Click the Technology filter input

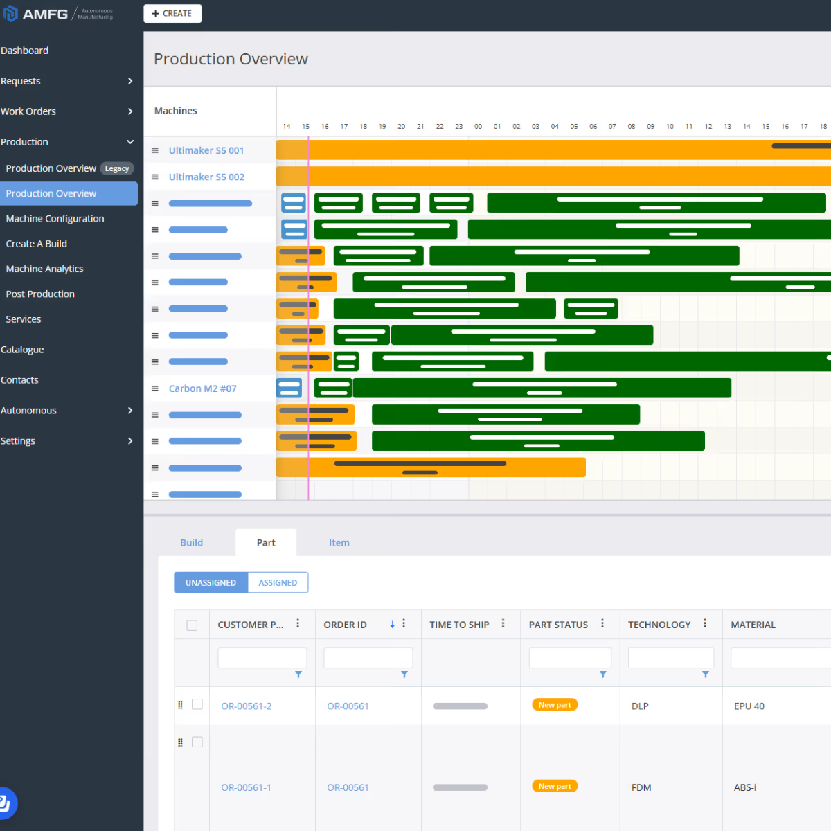(671, 658)
